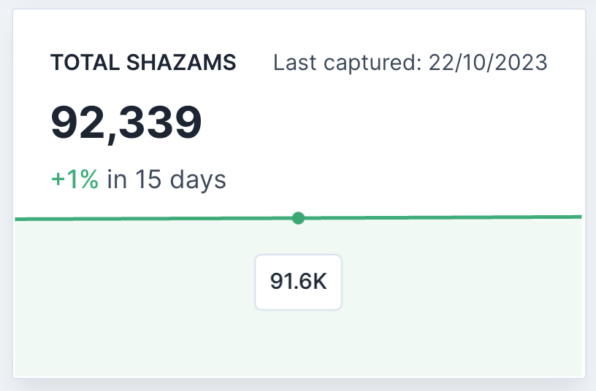Click the shaded chart area beneath the 91.6K tooltip
The image size is (596, 391).
tap(299, 343)
